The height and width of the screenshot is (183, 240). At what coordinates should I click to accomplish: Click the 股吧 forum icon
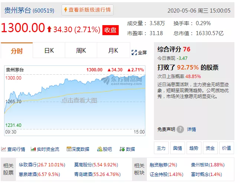[99, 149]
